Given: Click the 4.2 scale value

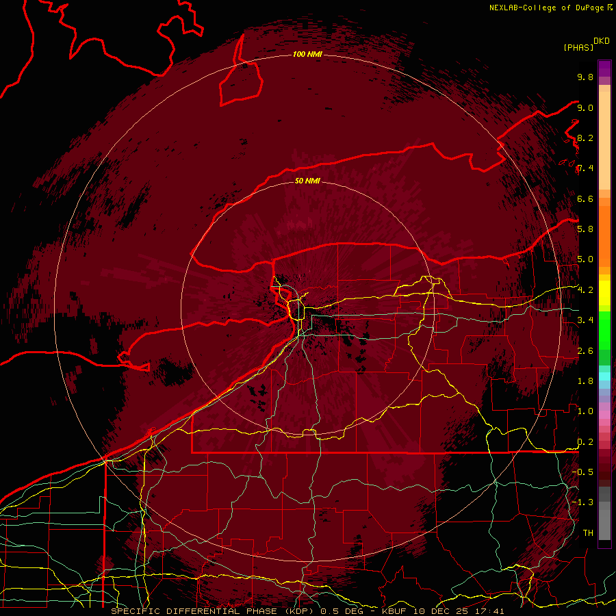Looking at the screenshot, I should click(x=585, y=290).
